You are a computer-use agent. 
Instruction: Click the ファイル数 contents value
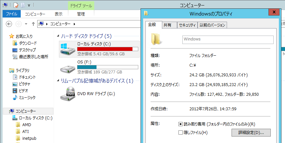click(x=224, y=94)
